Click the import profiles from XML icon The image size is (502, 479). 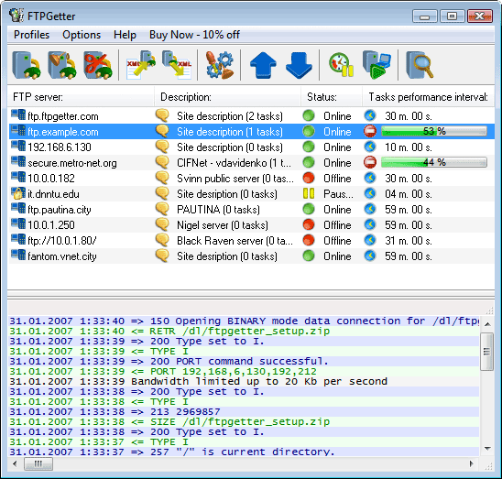pos(141,65)
